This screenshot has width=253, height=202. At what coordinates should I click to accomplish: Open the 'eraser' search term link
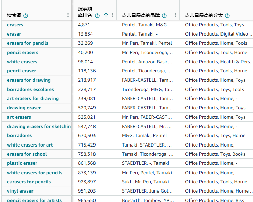14,34
